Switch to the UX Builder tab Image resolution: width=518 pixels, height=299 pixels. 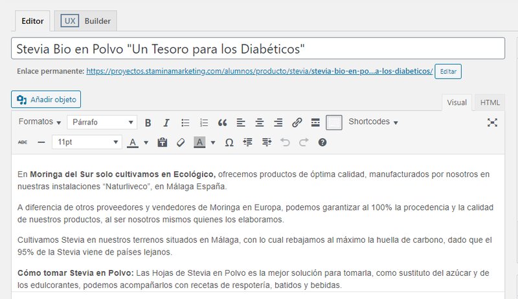point(85,21)
